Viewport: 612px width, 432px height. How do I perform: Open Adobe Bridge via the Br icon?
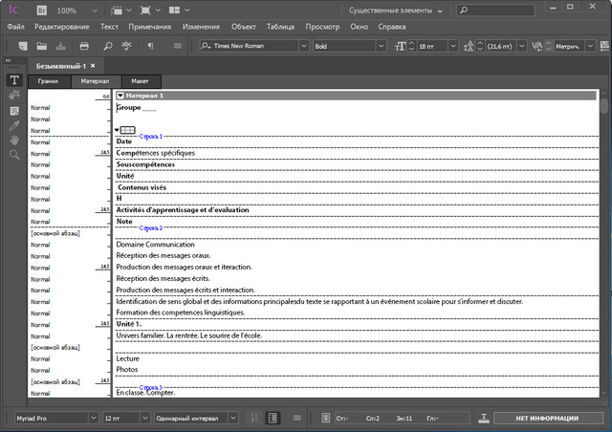pyautogui.click(x=43, y=10)
